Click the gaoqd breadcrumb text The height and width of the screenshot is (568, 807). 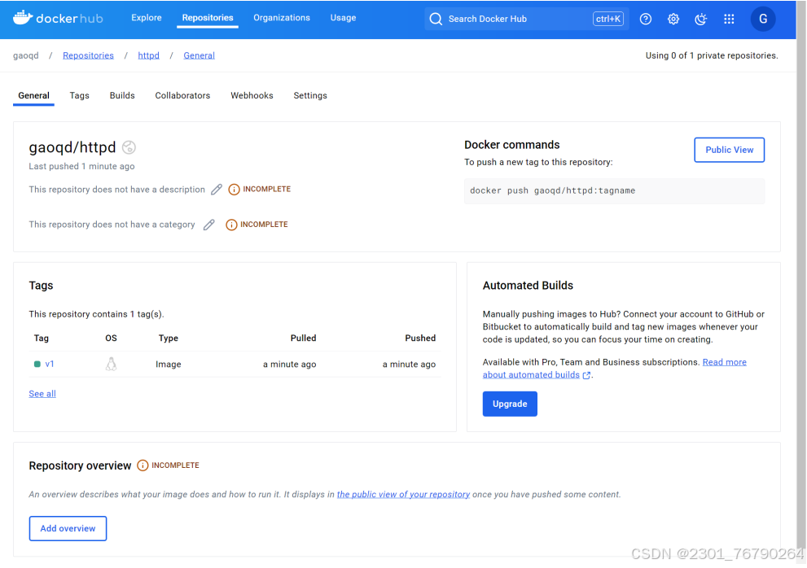26,55
